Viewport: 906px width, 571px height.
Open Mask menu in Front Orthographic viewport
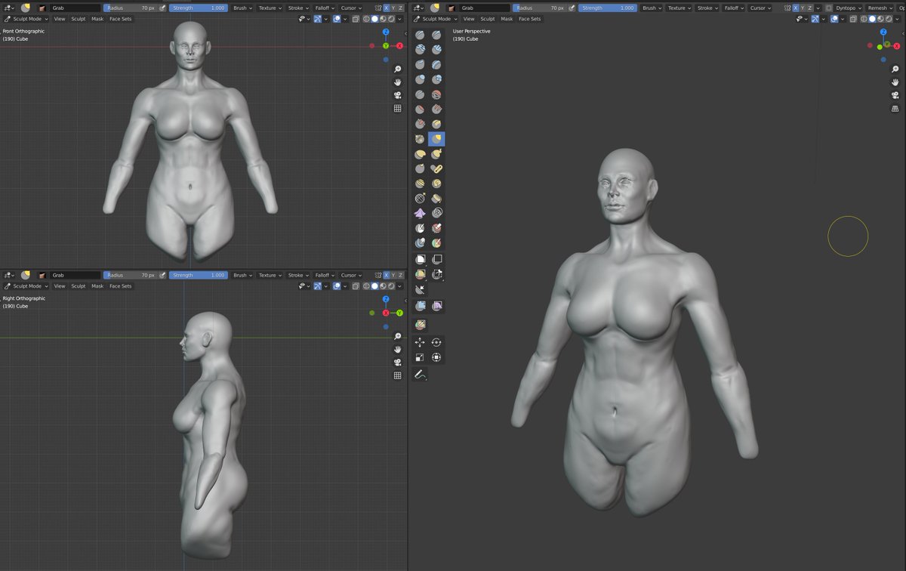point(97,19)
